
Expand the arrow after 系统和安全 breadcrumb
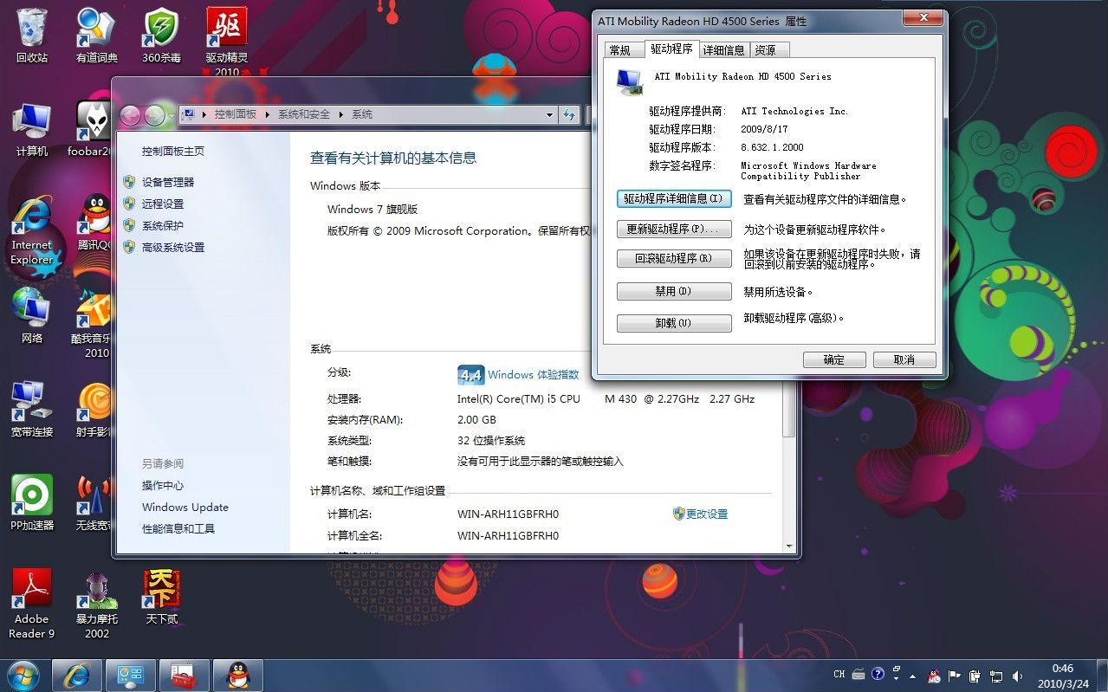[x=340, y=114]
